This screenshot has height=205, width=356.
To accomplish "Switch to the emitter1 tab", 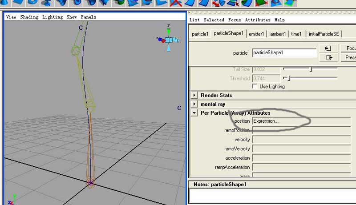I will point(256,34).
